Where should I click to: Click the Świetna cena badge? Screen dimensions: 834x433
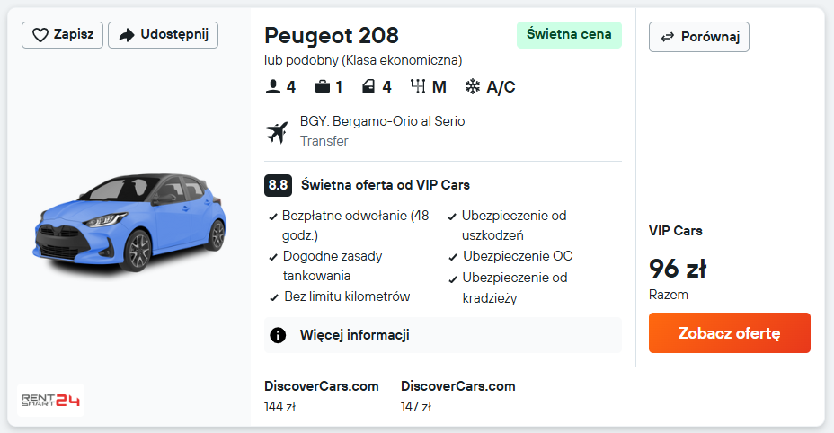pos(569,35)
